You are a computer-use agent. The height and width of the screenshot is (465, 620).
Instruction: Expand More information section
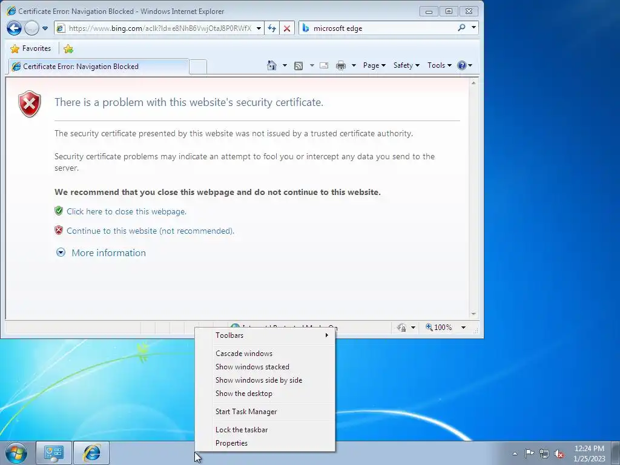[x=101, y=252]
